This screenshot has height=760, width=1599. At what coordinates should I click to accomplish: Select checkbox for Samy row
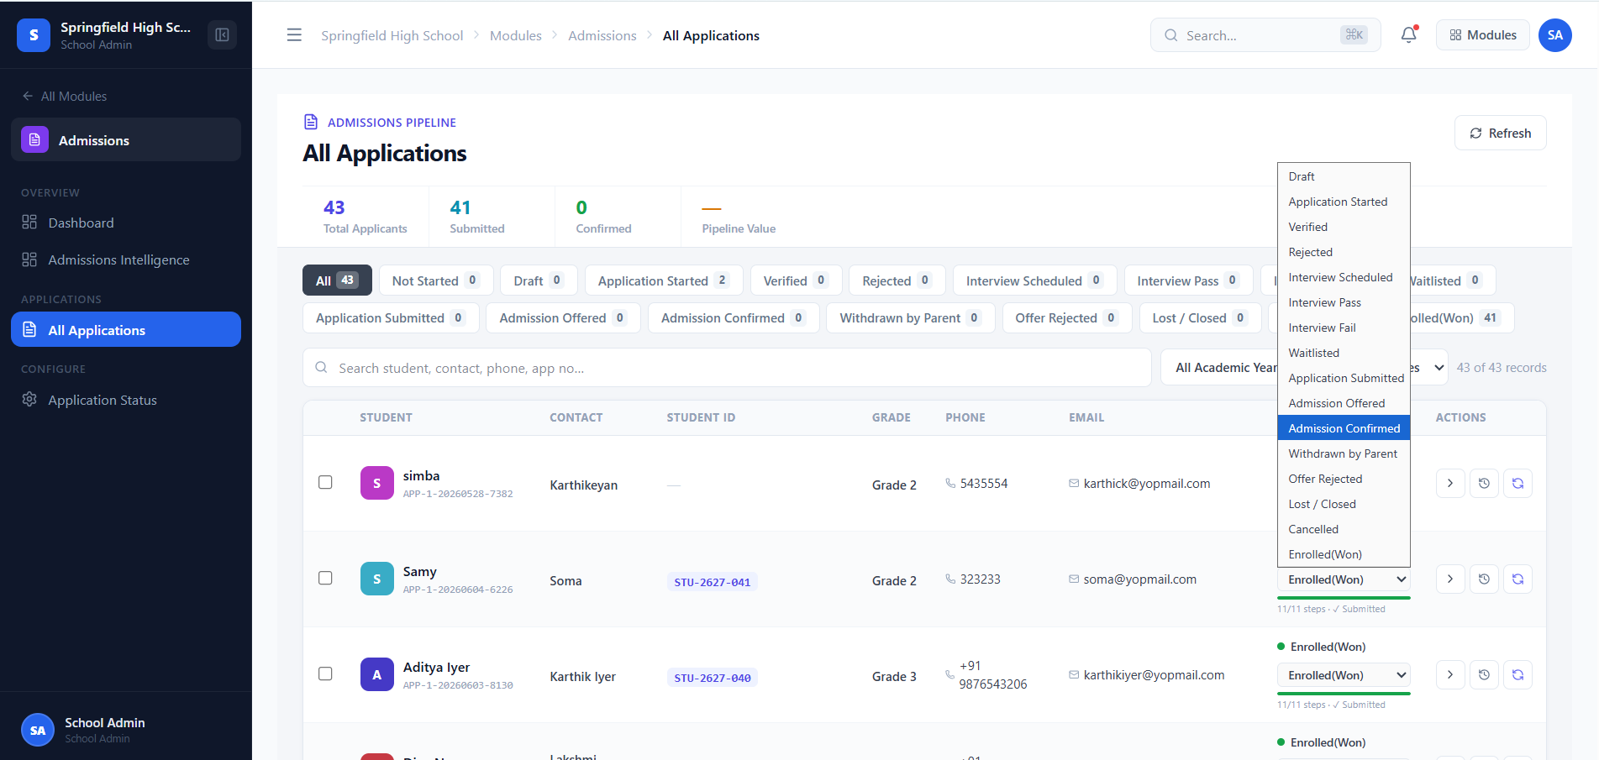click(x=325, y=578)
